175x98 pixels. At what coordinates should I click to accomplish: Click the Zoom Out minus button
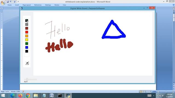158,91
